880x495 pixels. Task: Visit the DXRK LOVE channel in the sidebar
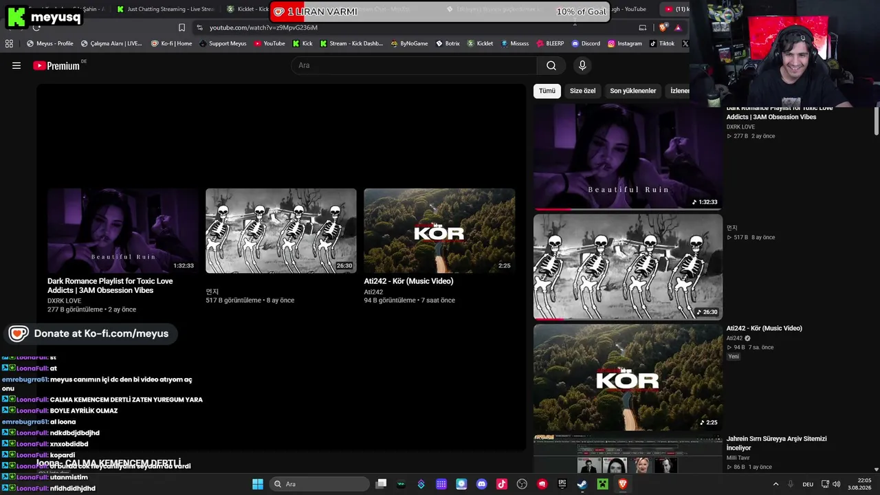coord(741,127)
